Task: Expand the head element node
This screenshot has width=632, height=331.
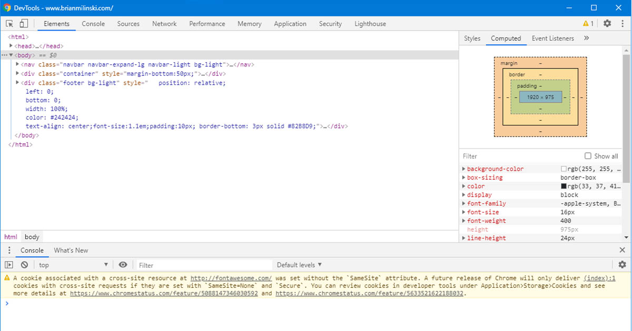Action: coord(11,46)
